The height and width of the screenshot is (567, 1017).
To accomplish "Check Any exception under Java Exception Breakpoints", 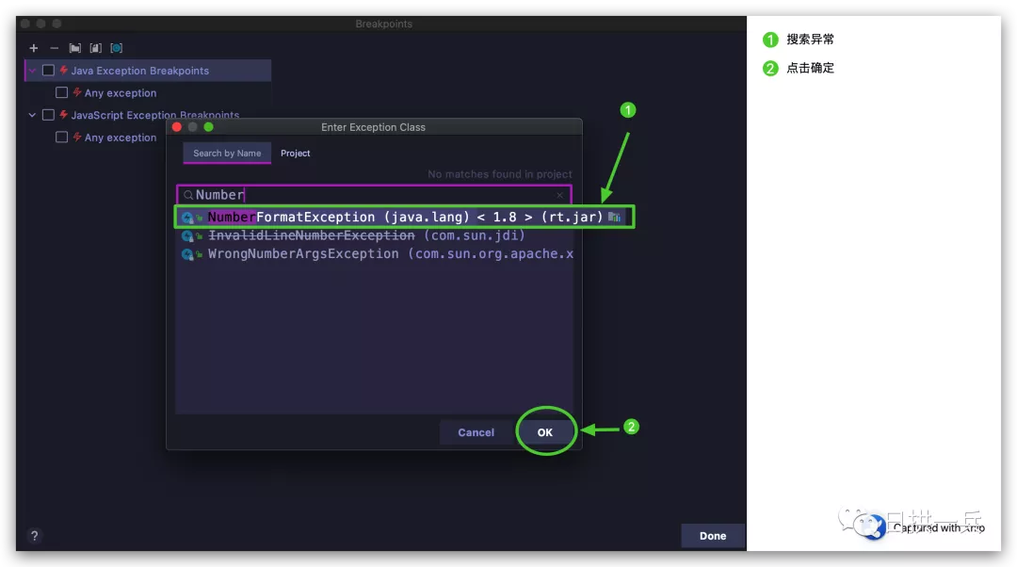I will pos(61,93).
